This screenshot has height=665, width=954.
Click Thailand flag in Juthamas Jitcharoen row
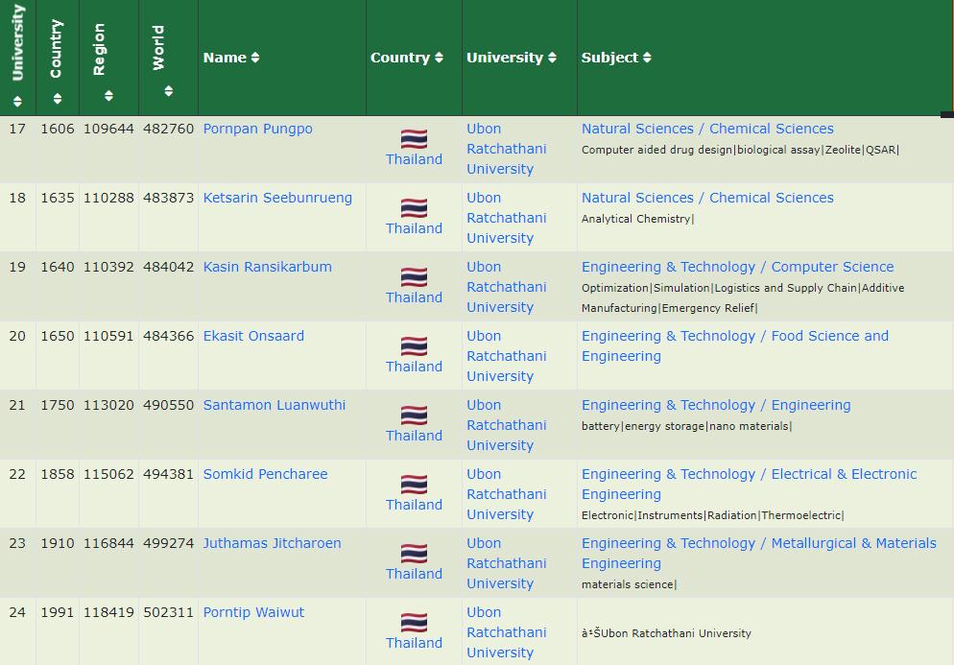point(414,554)
